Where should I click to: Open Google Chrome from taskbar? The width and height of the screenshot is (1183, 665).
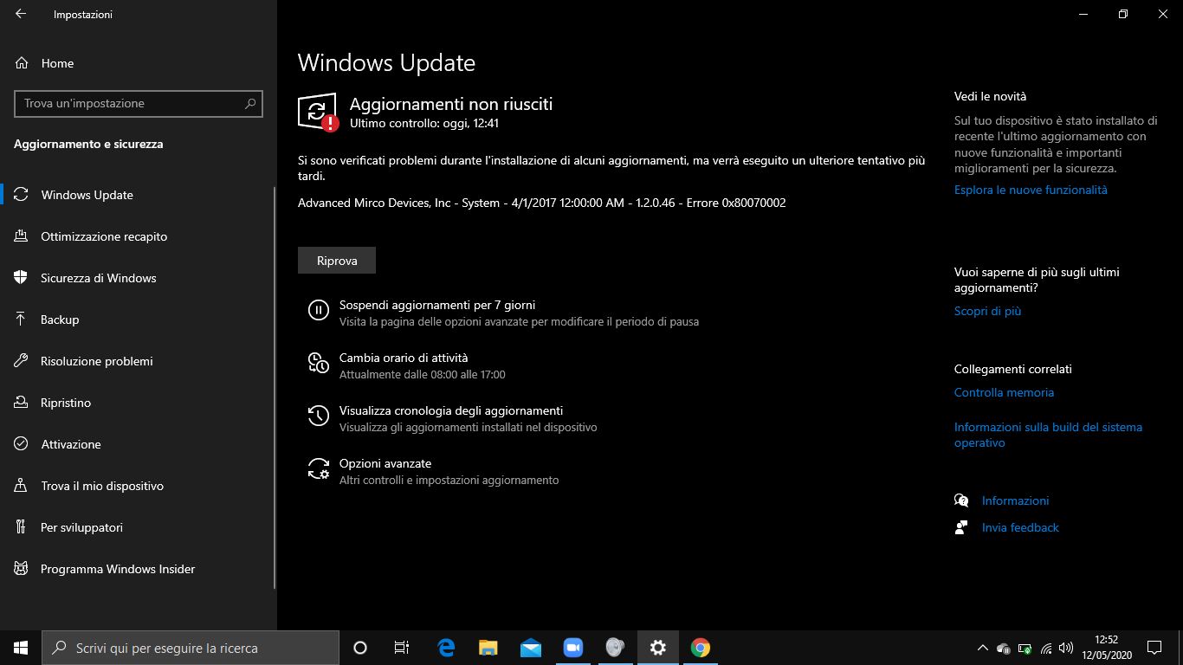[701, 647]
